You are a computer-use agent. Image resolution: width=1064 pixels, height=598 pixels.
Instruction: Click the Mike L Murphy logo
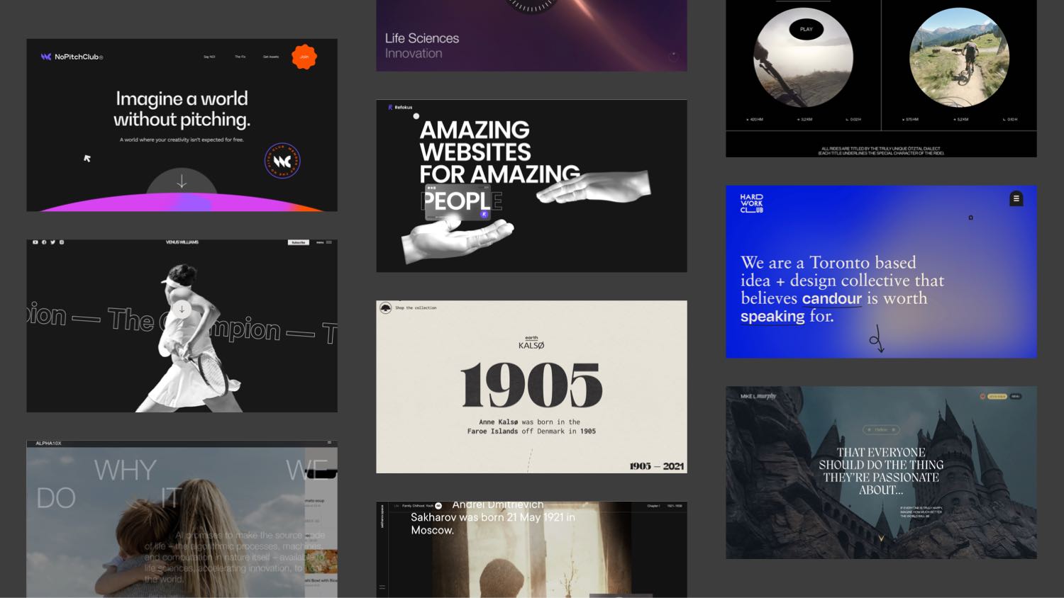(x=758, y=396)
